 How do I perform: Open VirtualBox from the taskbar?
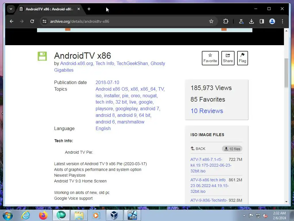click(x=114, y=215)
